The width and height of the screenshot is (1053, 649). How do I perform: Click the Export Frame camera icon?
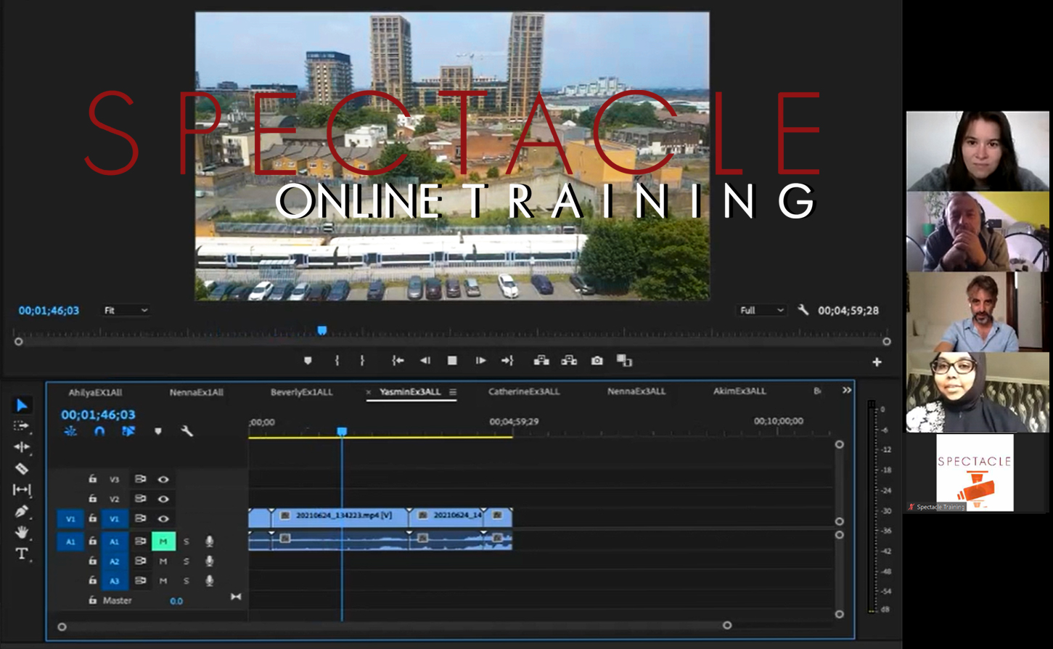(597, 361)
